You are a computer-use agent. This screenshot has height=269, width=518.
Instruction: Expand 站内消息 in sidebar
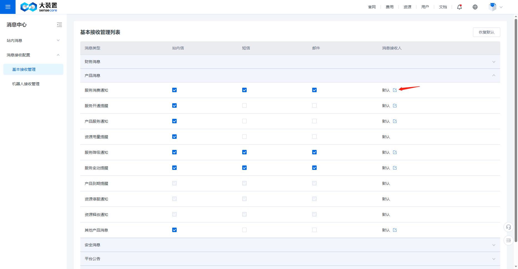33,41
